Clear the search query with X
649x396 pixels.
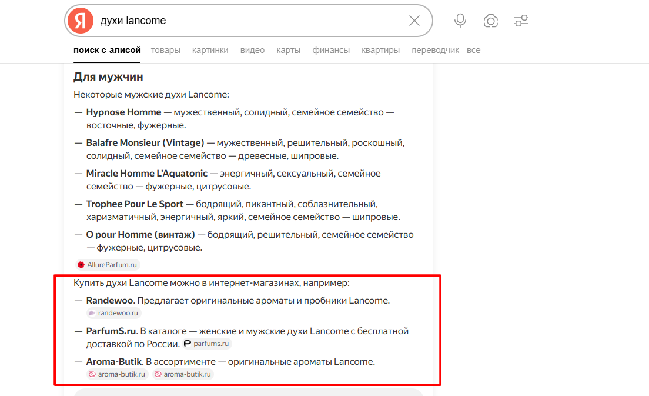(x=414, y=21)
